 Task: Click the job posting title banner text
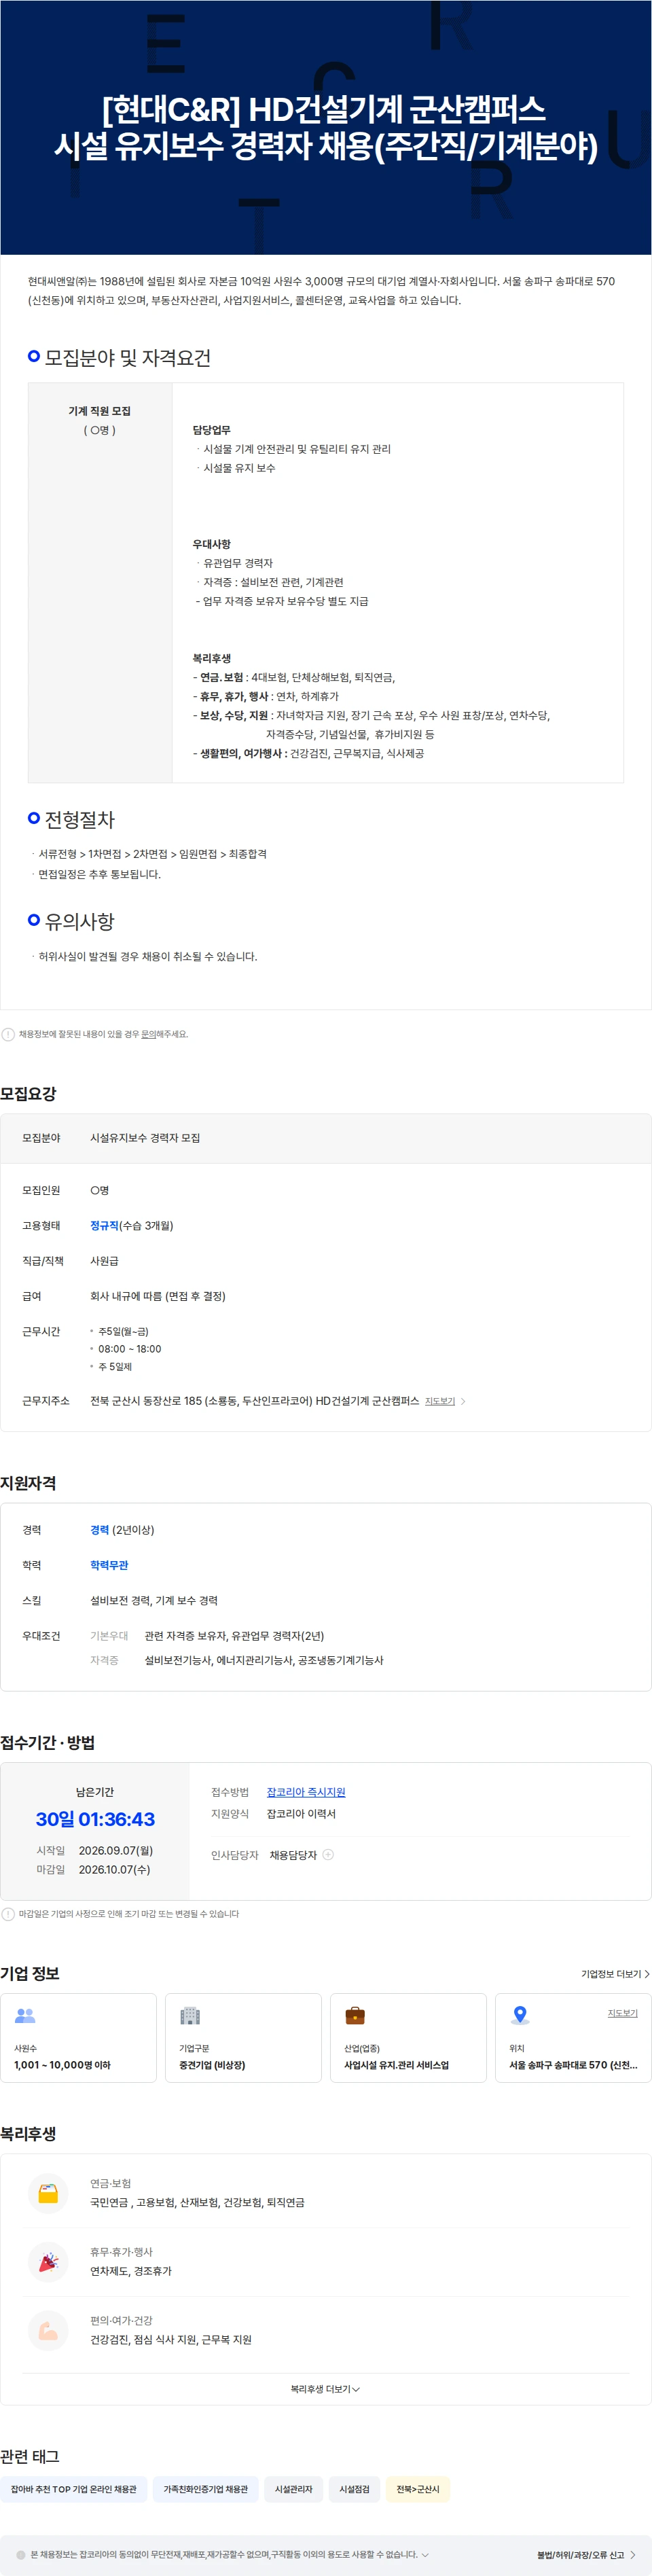coord(326,127)
